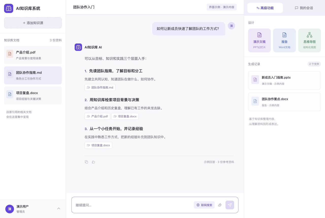Open 产品介绍.pdf document
Viewport: 325px width, 218px height.
(x=33, y=55)
